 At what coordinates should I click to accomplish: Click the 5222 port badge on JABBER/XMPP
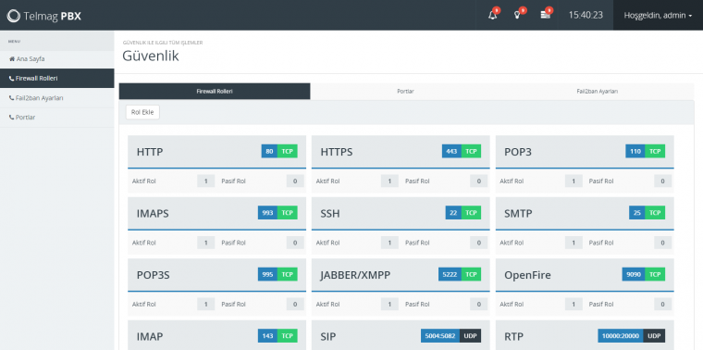[x=450, y=274]
